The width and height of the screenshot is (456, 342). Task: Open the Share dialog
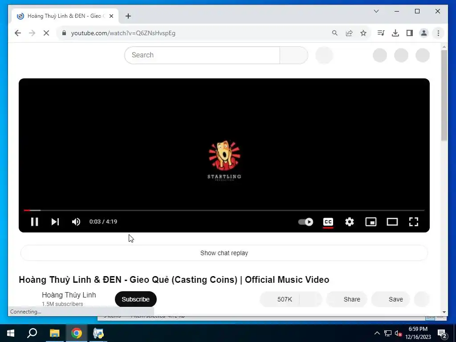[x=346, y=299]
